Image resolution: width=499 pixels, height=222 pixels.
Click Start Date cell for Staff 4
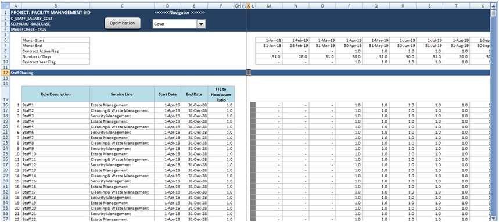tap(168, 121)
